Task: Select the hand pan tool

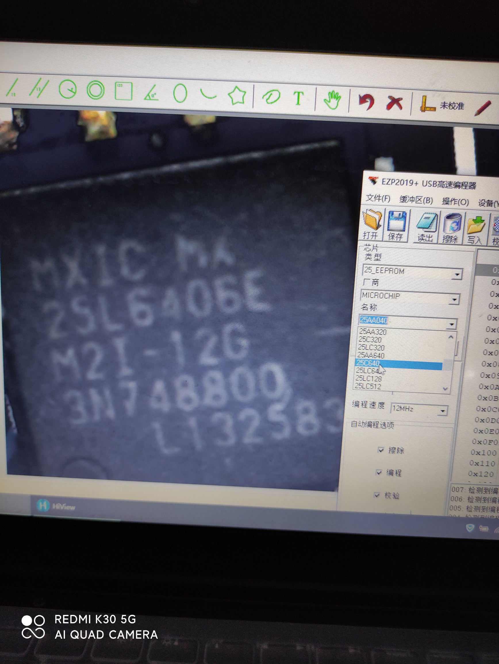Action: (332, 100)
